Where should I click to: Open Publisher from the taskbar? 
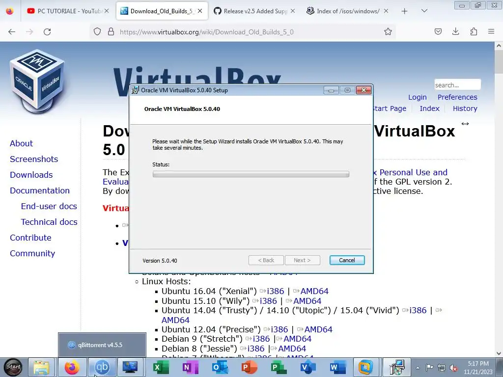click(279, 367)
